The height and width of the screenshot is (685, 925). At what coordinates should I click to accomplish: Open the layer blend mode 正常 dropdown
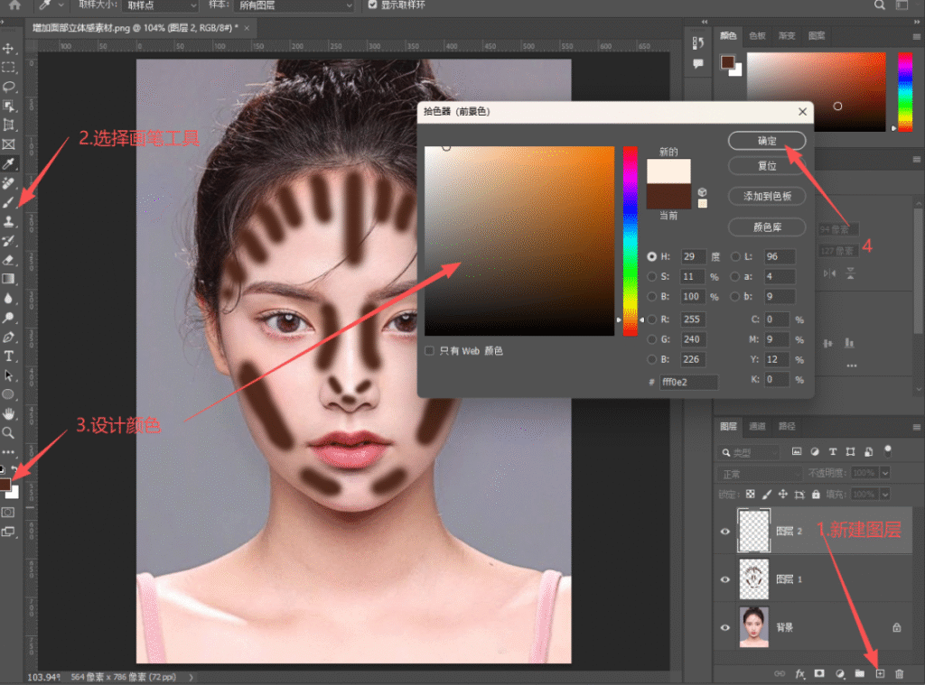pos(761,474)
